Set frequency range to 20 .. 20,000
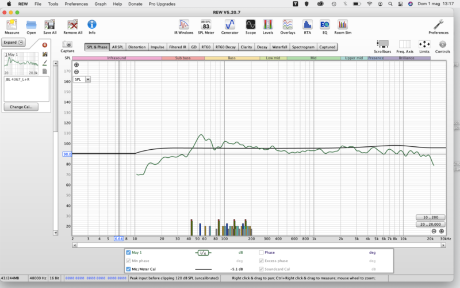The height and width of the screenshot is (288, 460). pos(430,225)
